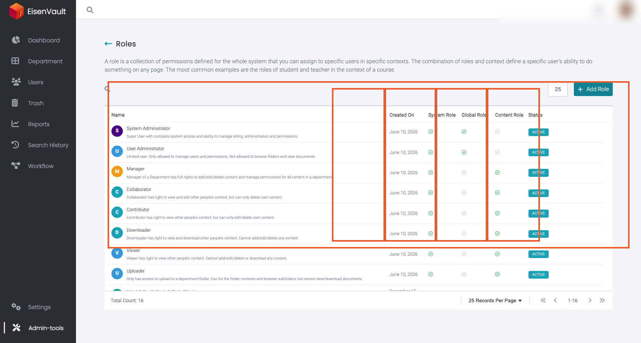The height and width of the screenshot is (343, 641).
Task: Go to first page double chevron
Action: click(543, 300)
